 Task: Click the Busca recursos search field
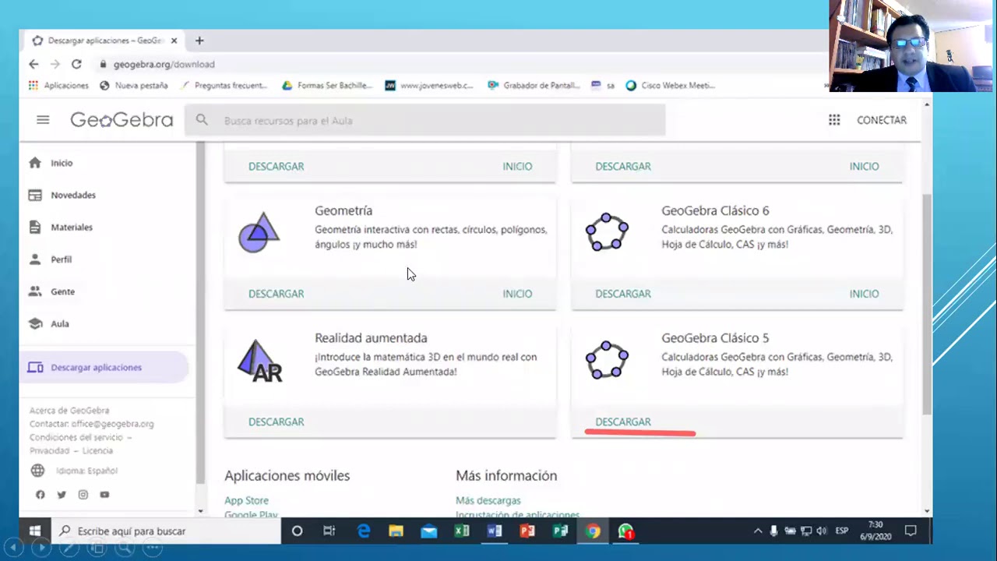click(x=425, y=120)
